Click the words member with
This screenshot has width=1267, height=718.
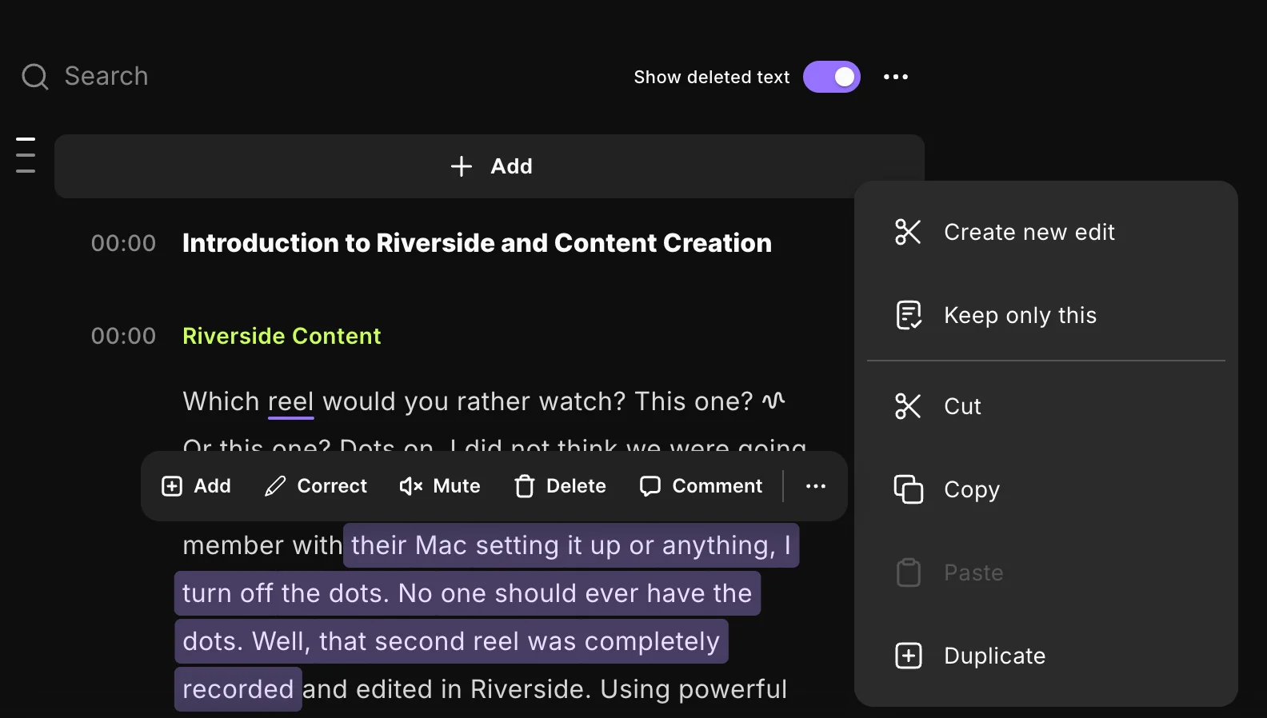pos(262,545)
